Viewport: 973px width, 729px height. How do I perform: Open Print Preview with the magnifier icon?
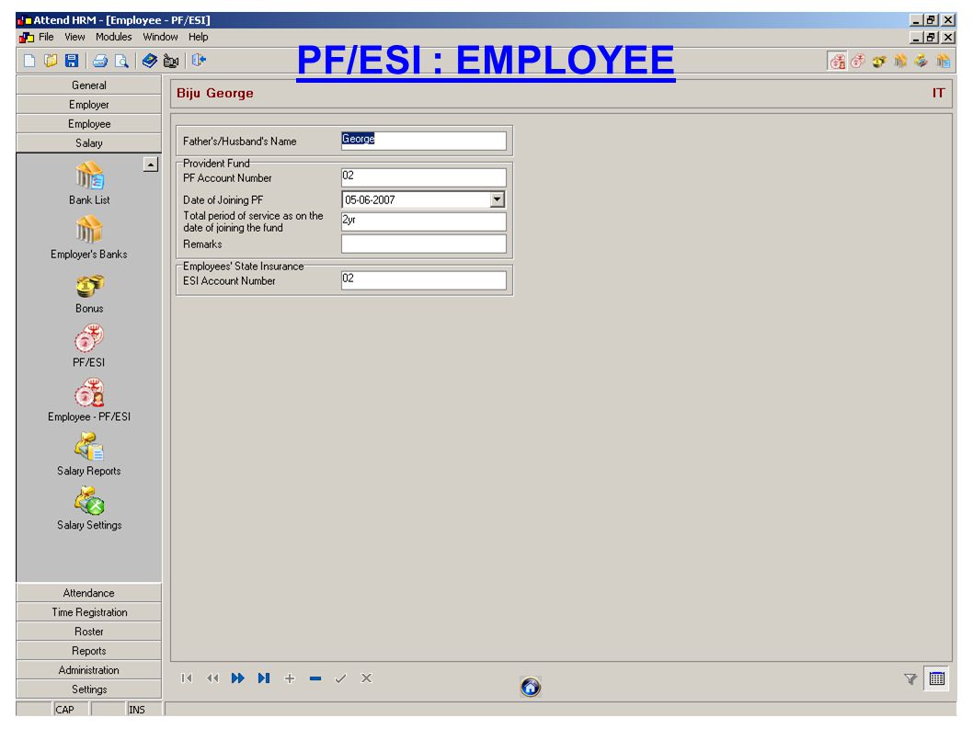(x=121, y=61)
